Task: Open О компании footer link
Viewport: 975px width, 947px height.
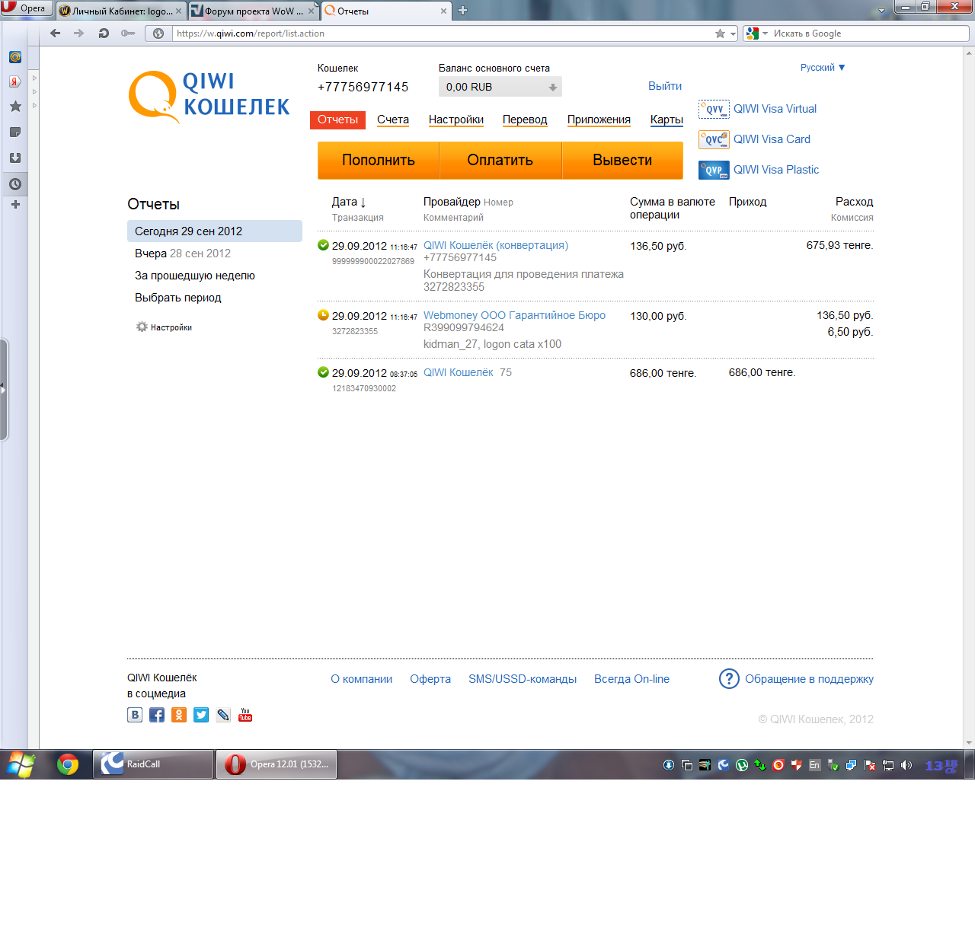Action: tap(362, 679)
